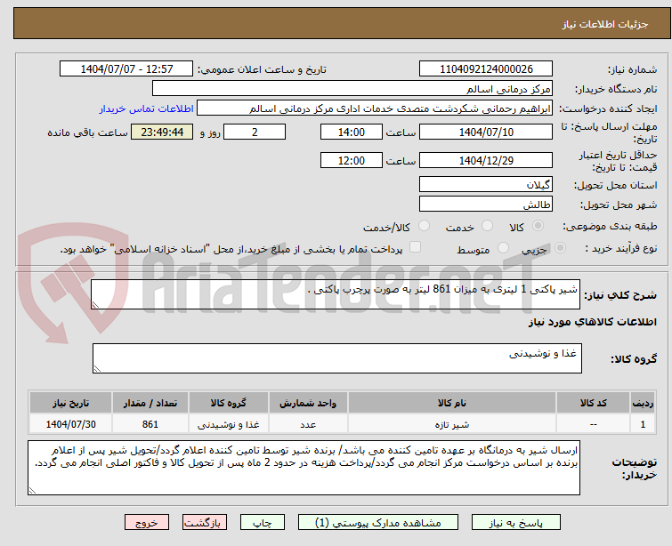Select the متوسط purchase type radio

(503, 248)
